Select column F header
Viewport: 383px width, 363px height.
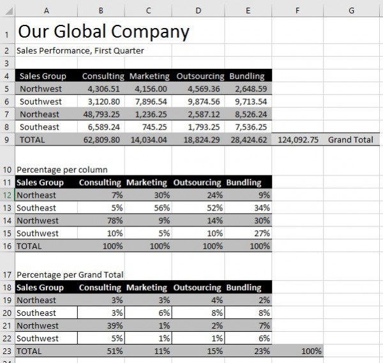pyautogui.click(x=297, y=11)
